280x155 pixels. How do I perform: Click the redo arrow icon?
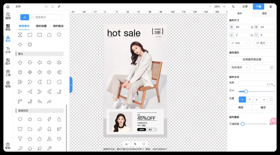pyautogui.click(x=53, y=6)
